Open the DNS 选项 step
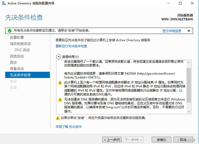 [x=22, y=50]
